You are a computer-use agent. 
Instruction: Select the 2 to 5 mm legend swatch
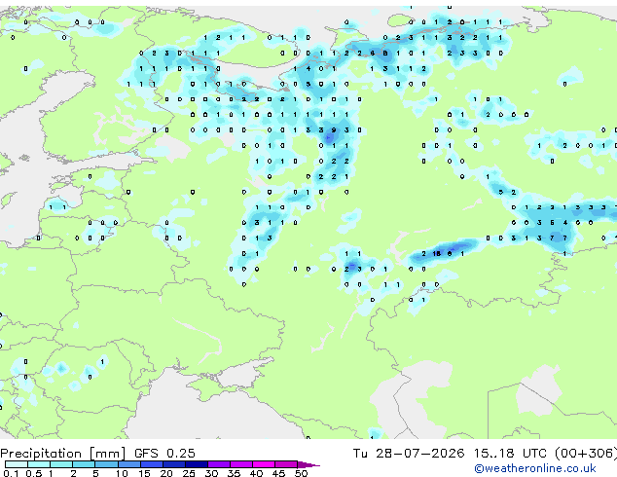click(84, 464)
